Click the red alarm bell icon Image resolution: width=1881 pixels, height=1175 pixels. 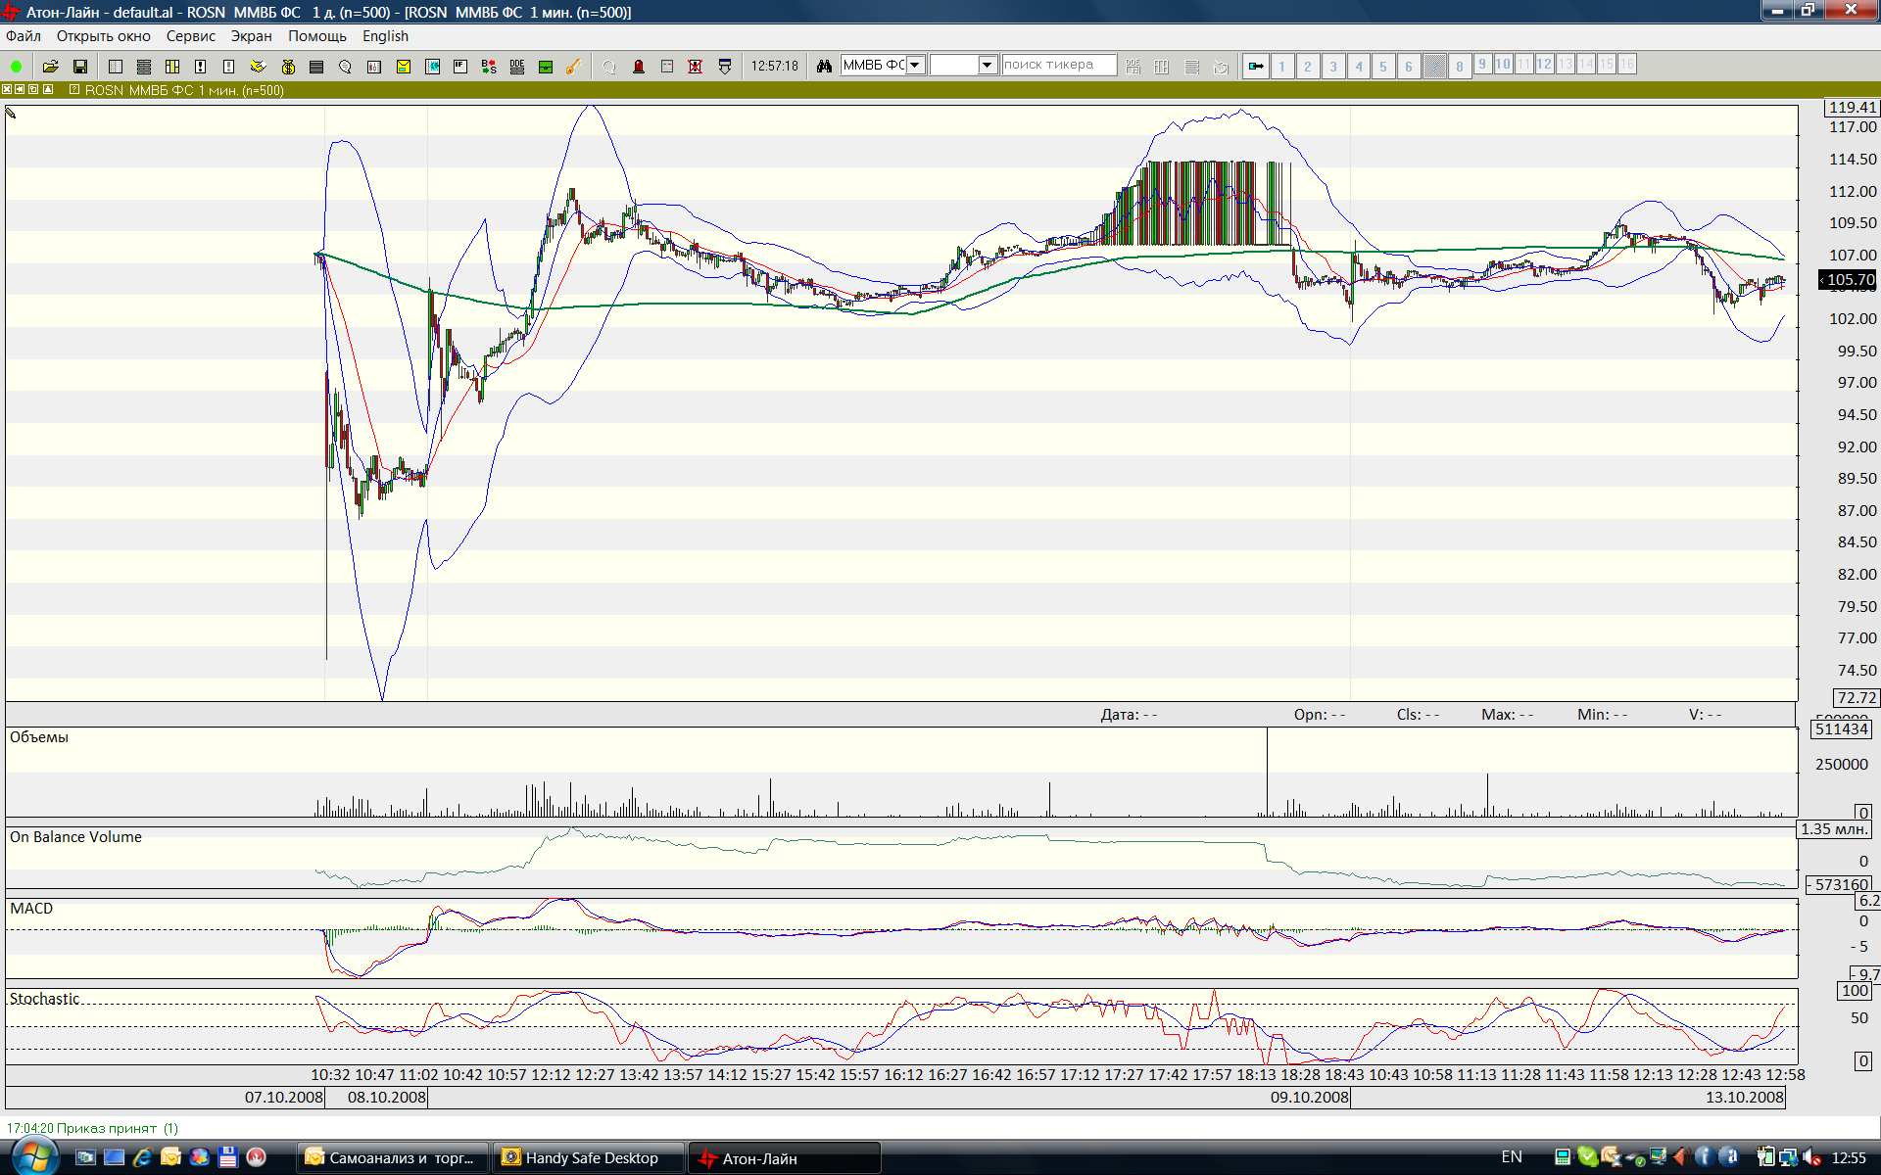pos(639,67)
